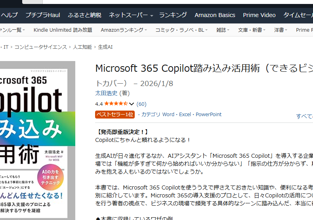This screenshot has height=220, width=313.
Task: Open ふるさと納税 navigation link
Action: tap(84, 15)
